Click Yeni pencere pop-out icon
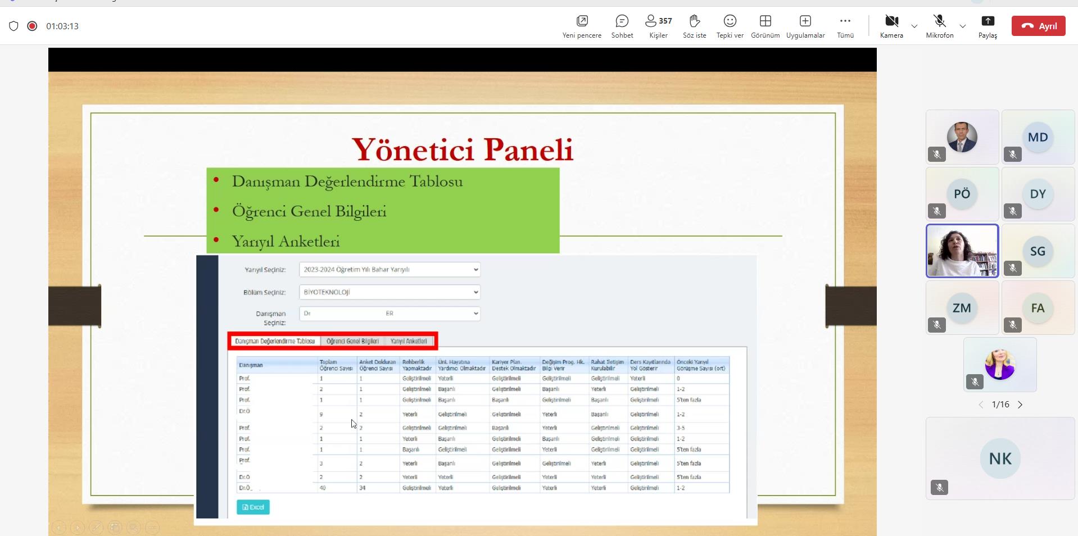This screenshot has width=1078, height=536. point(582,26)
